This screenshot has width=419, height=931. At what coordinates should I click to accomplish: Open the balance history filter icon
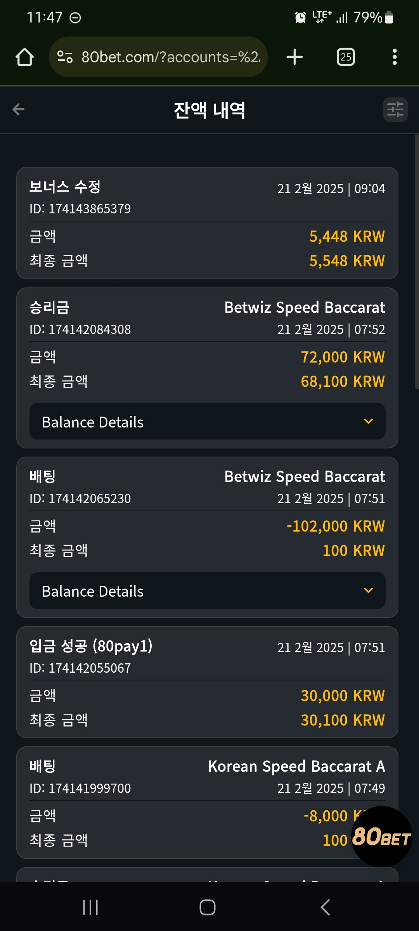pos(395,109)
